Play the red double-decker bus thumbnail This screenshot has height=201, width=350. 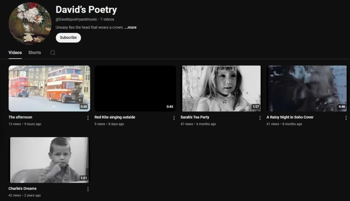49,88
